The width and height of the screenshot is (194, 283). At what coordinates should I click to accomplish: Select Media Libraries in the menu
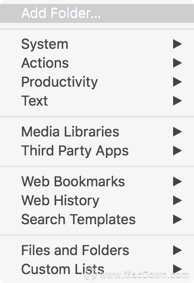(x=97, y=132)
